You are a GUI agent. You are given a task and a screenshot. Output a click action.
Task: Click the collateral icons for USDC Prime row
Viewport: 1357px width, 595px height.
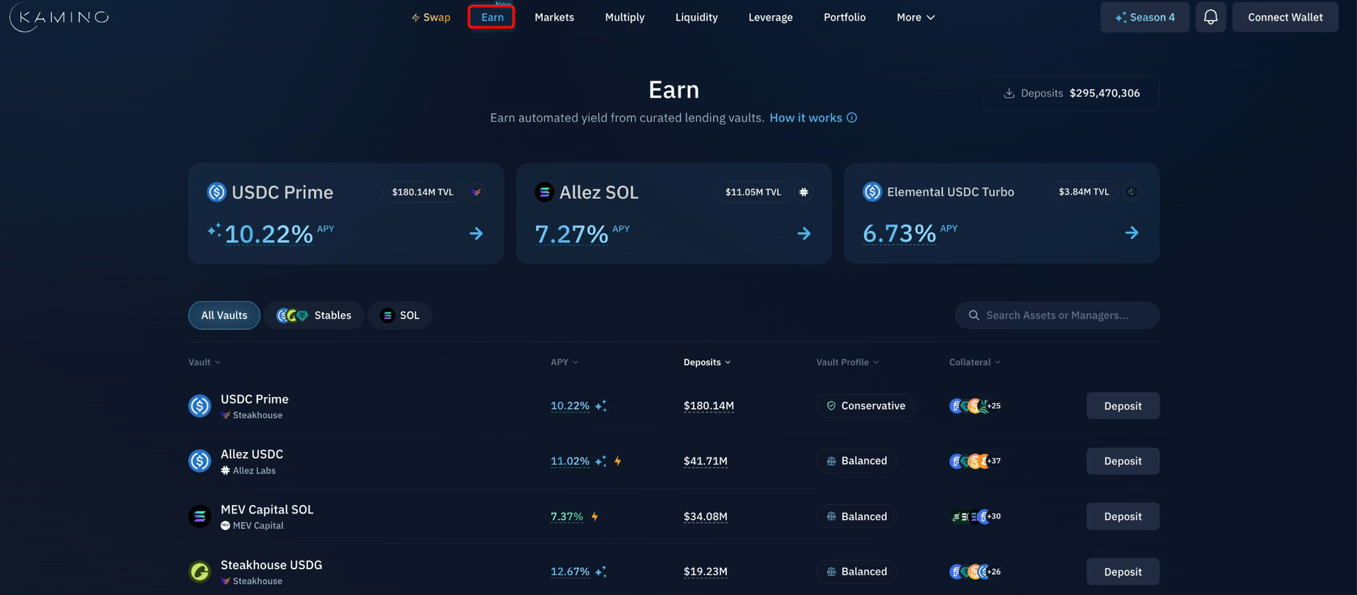coord(975,406)
